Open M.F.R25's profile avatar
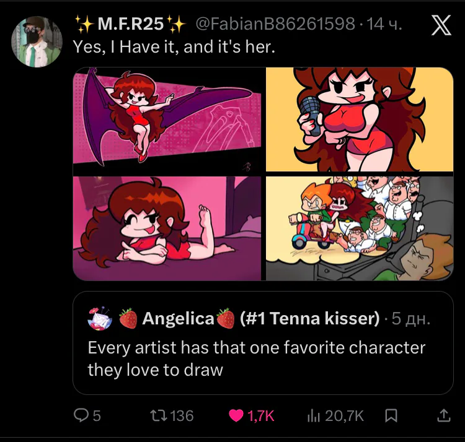465x442 pixels. (x=37, y=41)
